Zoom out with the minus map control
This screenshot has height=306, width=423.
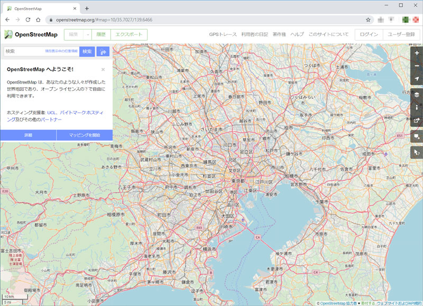point(417,66)
